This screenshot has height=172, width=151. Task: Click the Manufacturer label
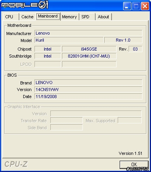click(x=19, y=33)
